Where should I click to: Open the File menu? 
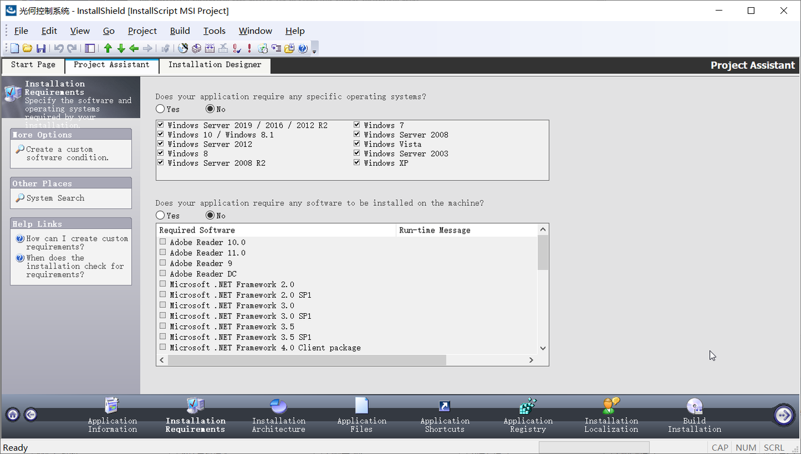21,31
